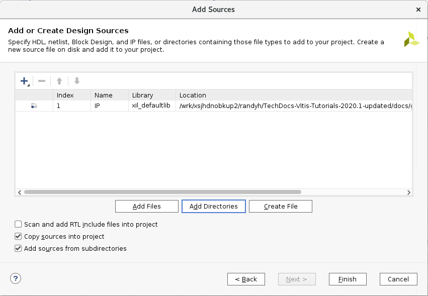This screenshot has height=296, width=428.
Task: Click the Move Down arrow icon
Action: [77, 81]
